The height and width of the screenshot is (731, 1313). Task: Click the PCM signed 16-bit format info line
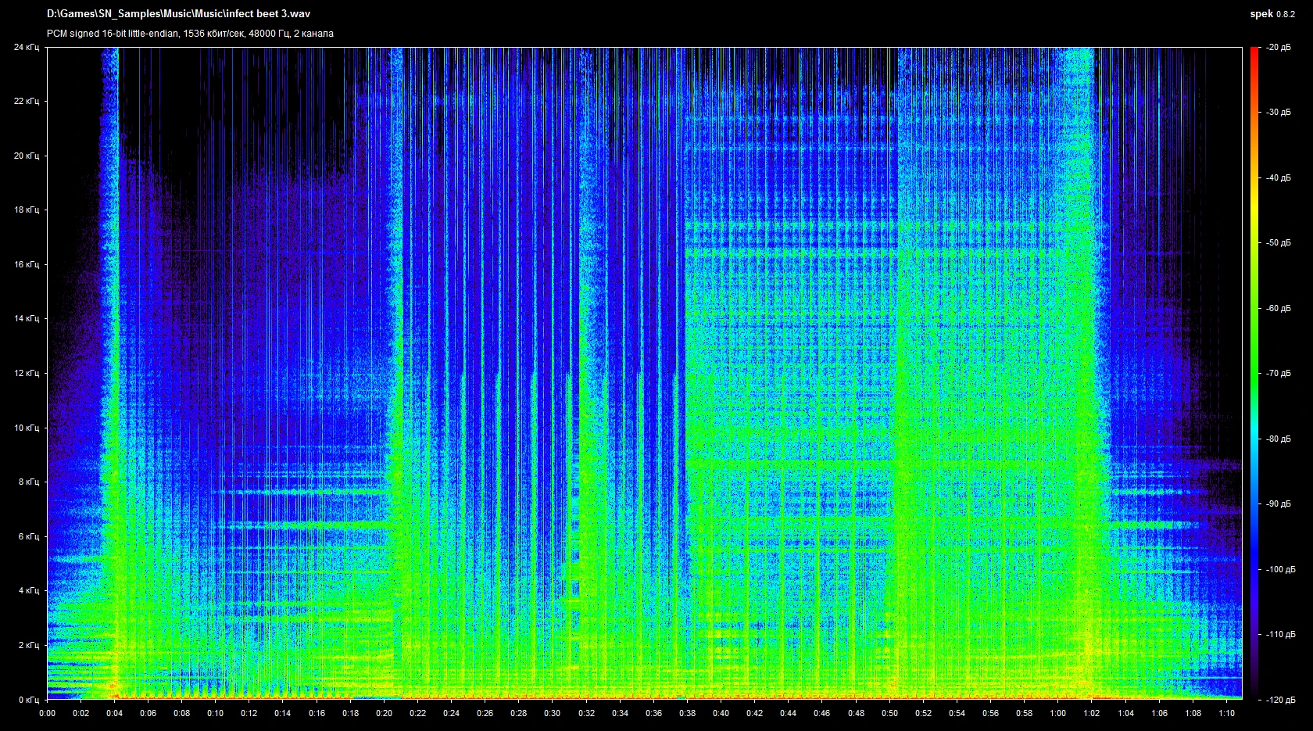pyautogui.click(x=190, y=34)
